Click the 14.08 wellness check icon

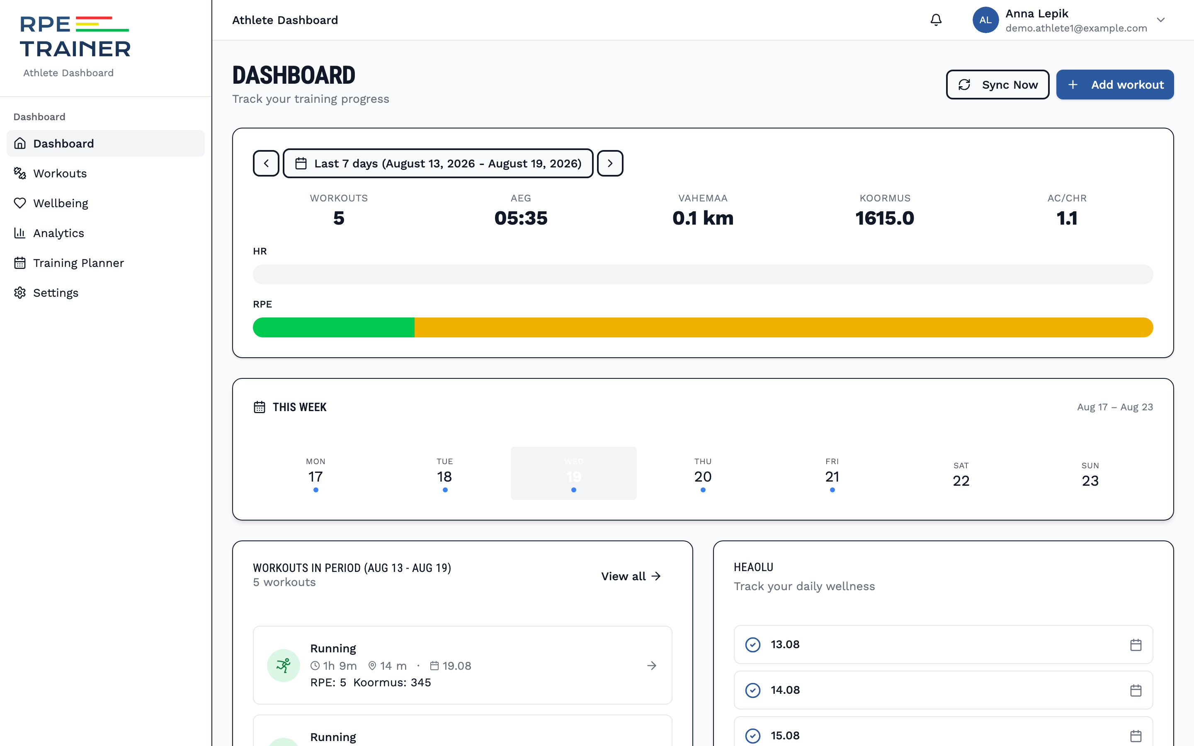[x=752, y=690]
